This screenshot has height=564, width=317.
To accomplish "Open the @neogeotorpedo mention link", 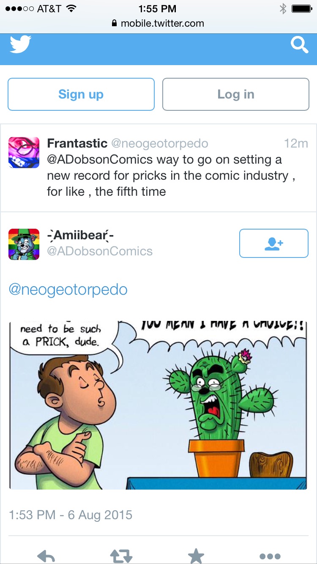I will [x=68, y=290].
